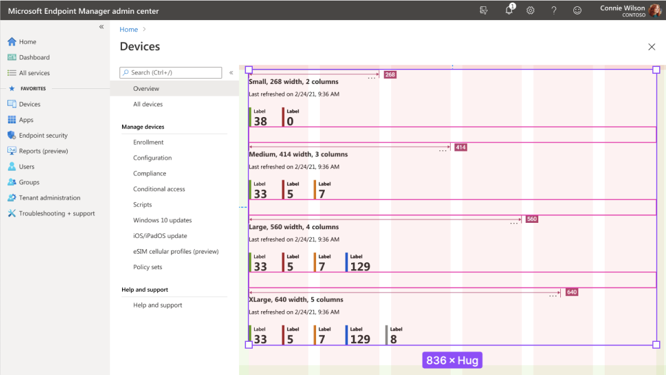Click the 0 value in Small card
The height and width of the screenshot is (375, 666).
point(290,121)
